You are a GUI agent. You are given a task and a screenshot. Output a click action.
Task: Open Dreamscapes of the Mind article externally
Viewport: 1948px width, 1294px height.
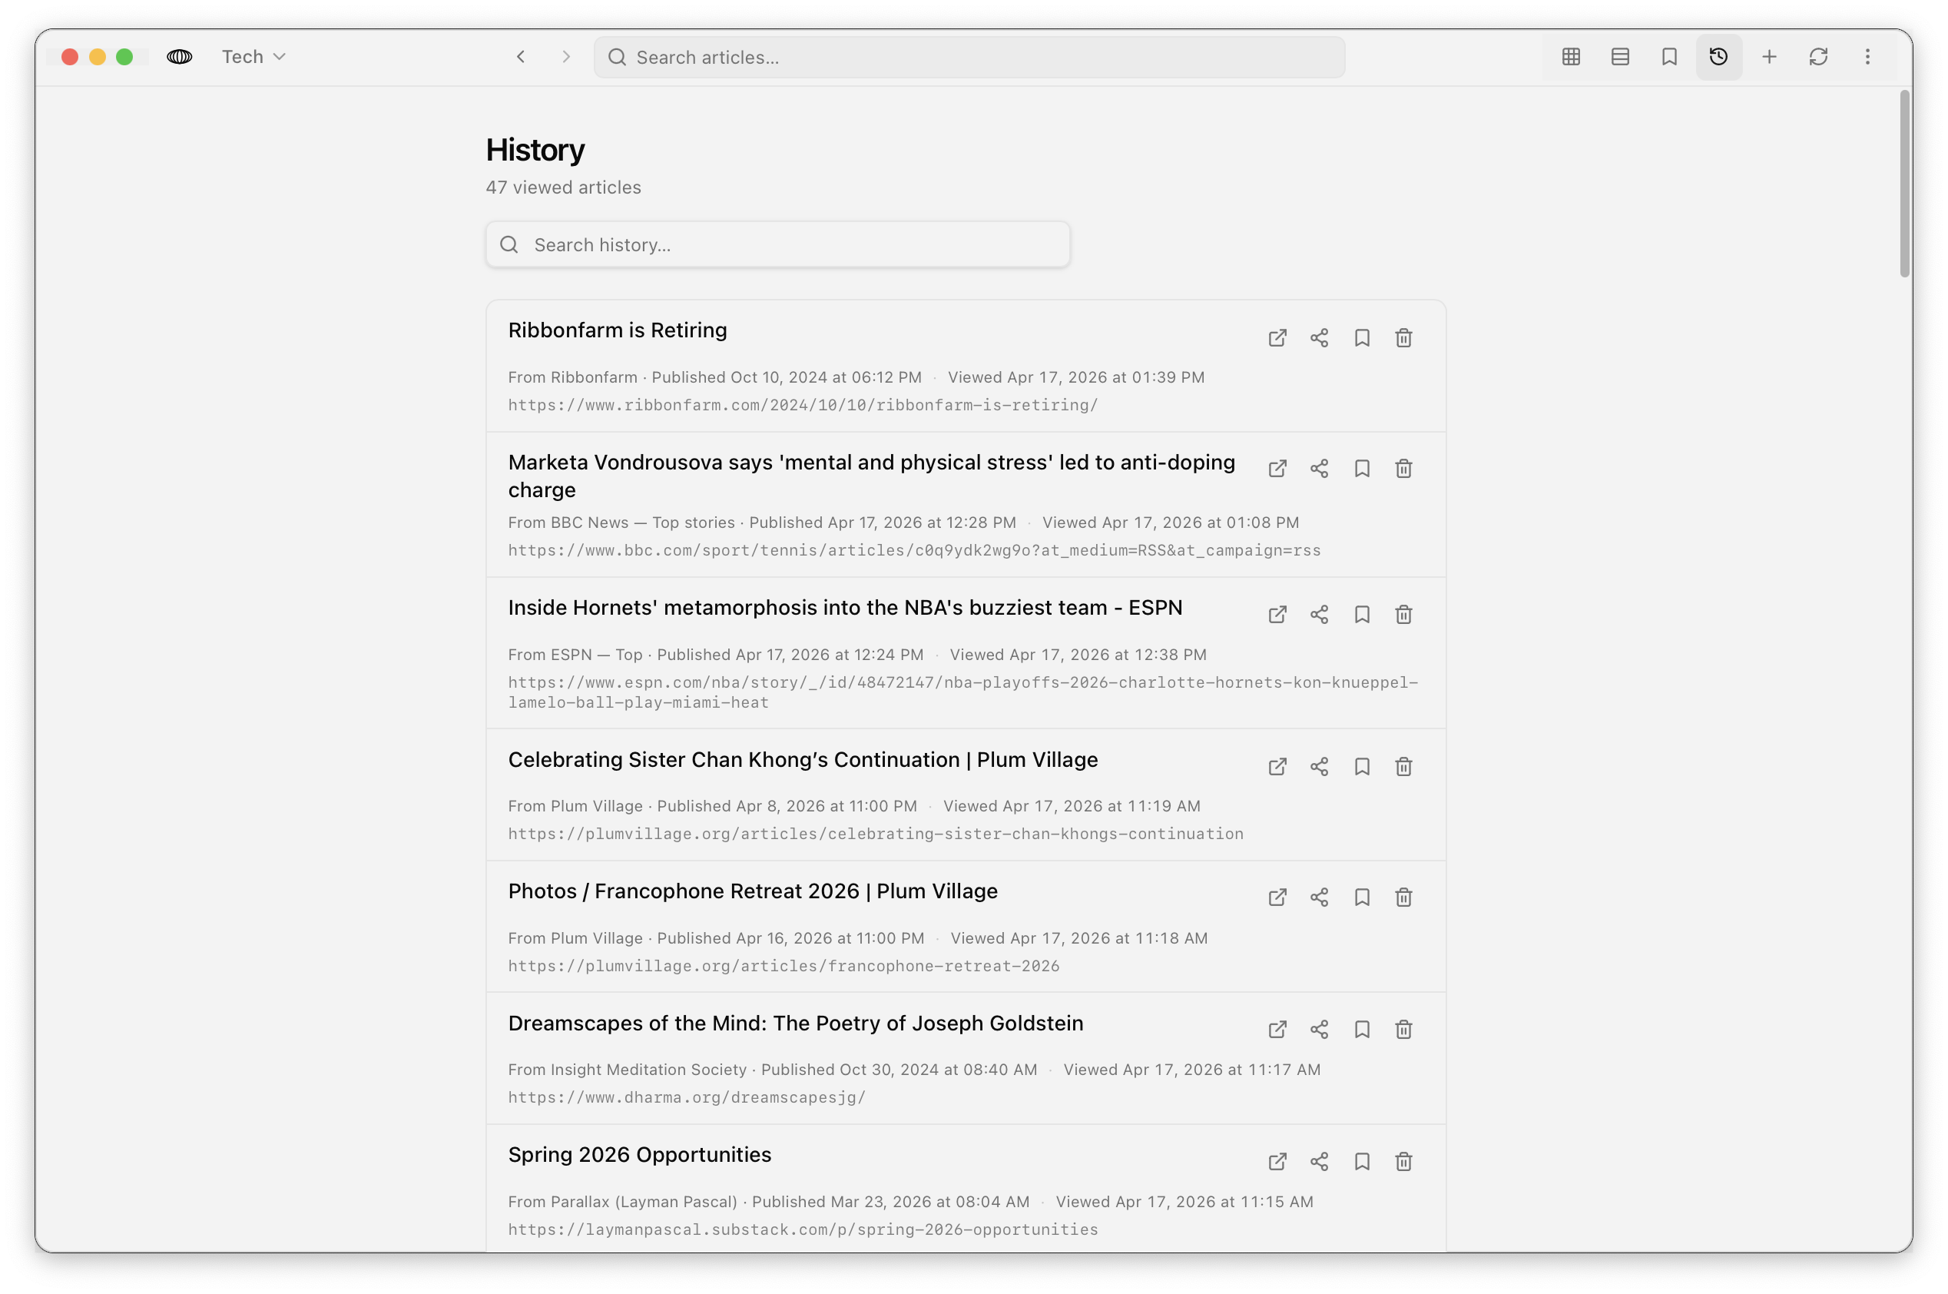click(x=1277, y=1029)
